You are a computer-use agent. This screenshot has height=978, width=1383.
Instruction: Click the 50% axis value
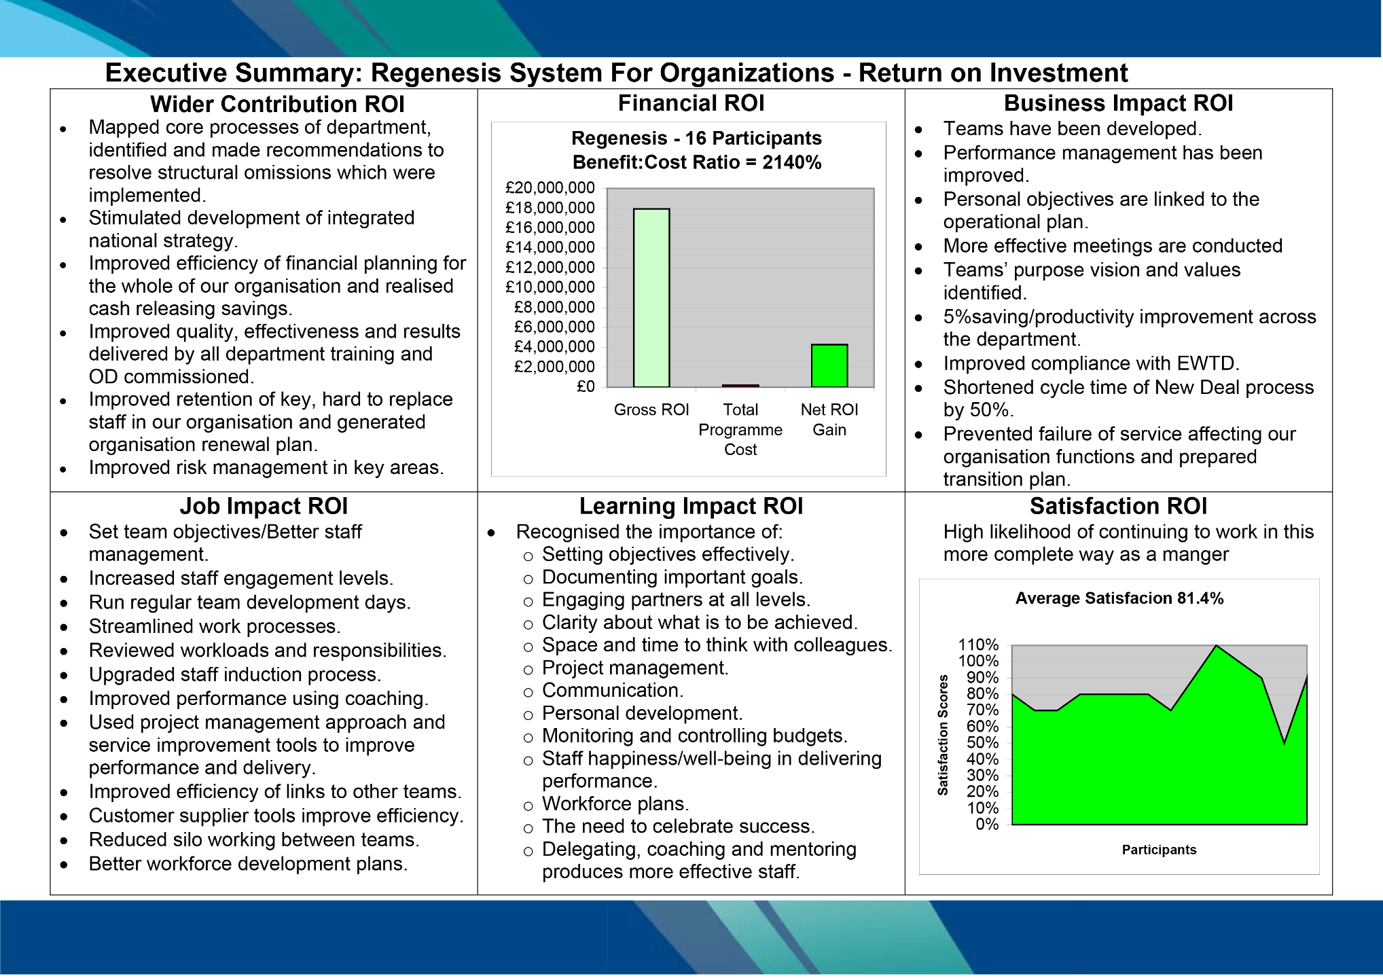point(982,743)
